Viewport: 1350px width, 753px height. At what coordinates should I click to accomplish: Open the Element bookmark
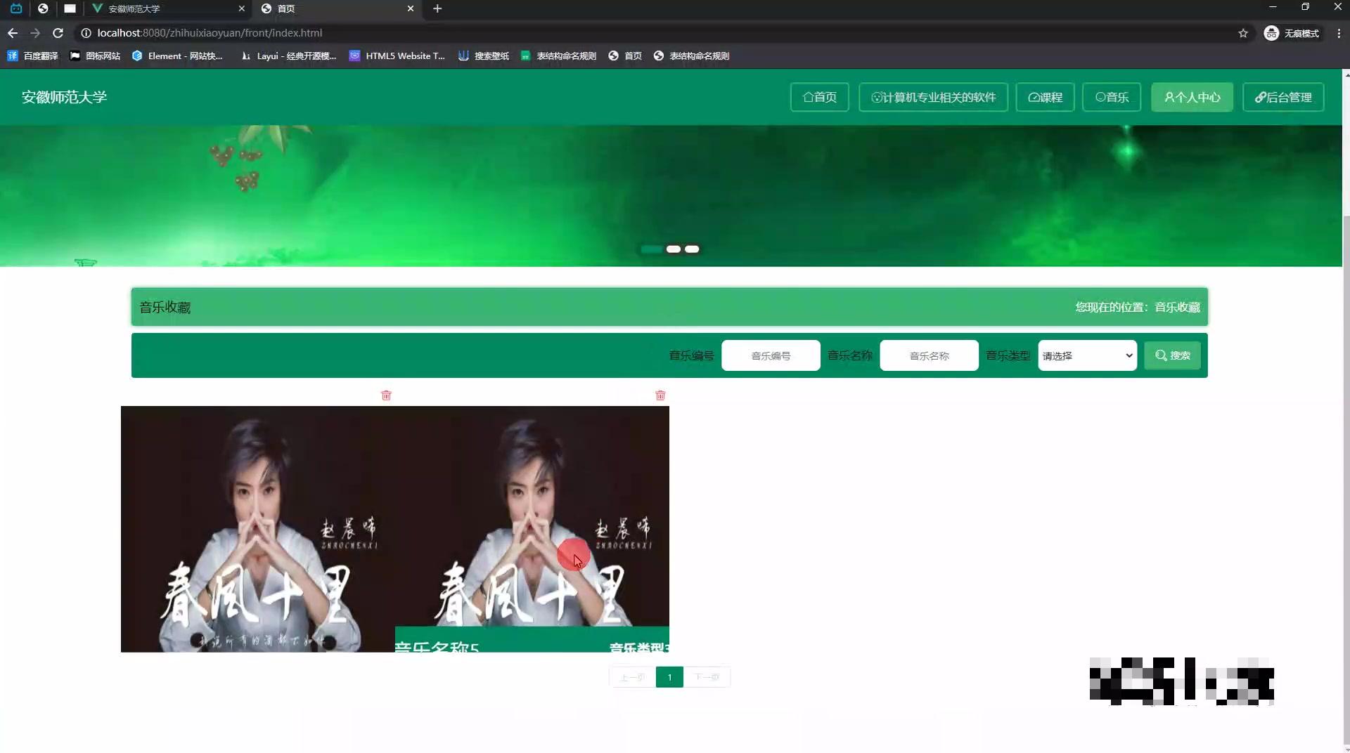pyautogui.click(x=177, y=55)
